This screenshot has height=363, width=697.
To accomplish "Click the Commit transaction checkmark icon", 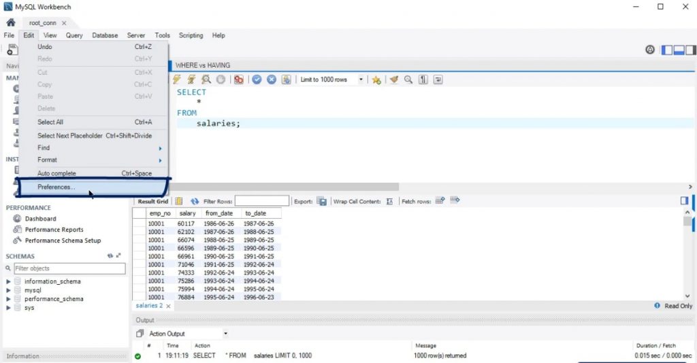I will (x=257, y=80).
